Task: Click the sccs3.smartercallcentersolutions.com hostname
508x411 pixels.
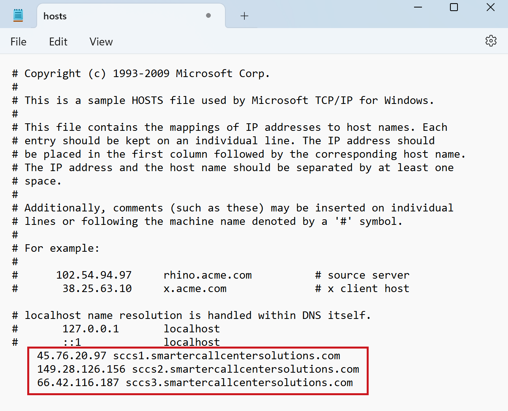Action: [x=239, y=383]
